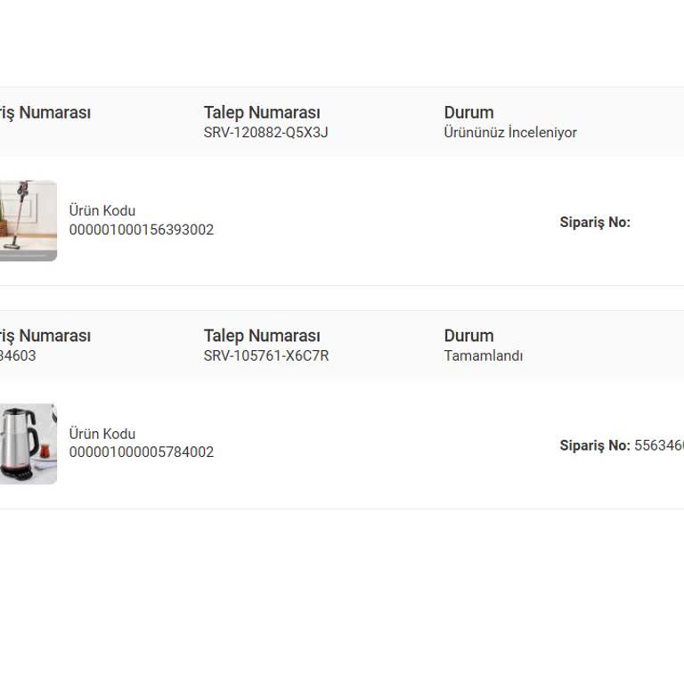Image resolution: width=684 pixels, height=684 pixels.
Task: Click the kettle product thumbnail
Action: tap(28, 444)
